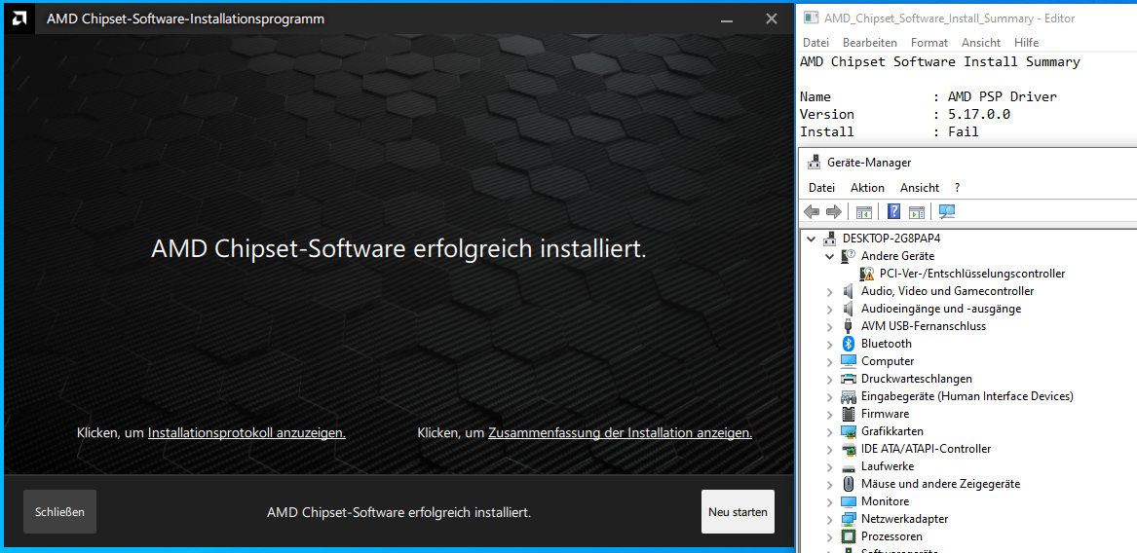This screenshot has width=1137, height=553.
Task: Open Installationsprotokoll anzeigen link
Action: coord(246,433)
